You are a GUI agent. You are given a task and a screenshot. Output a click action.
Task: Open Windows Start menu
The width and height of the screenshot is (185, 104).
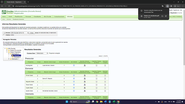[x=67, y=102]
